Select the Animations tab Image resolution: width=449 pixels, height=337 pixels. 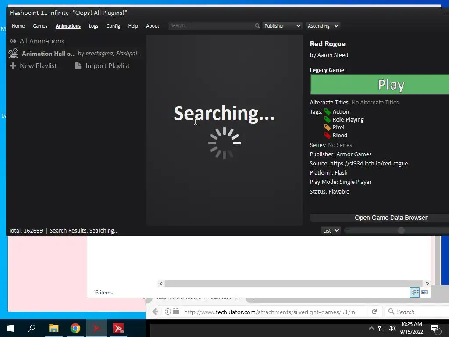pos(68,26)
